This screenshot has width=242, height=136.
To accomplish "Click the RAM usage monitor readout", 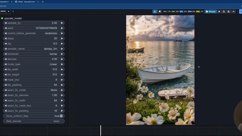I will pyautogui.click(x=175, y=11).
